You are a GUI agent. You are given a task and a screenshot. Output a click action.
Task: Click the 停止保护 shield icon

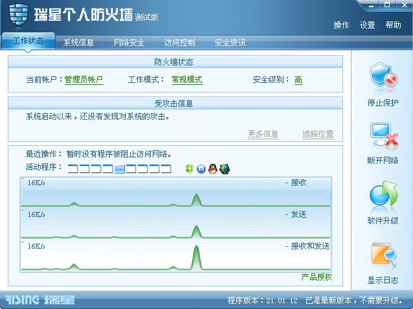point(383,76)
